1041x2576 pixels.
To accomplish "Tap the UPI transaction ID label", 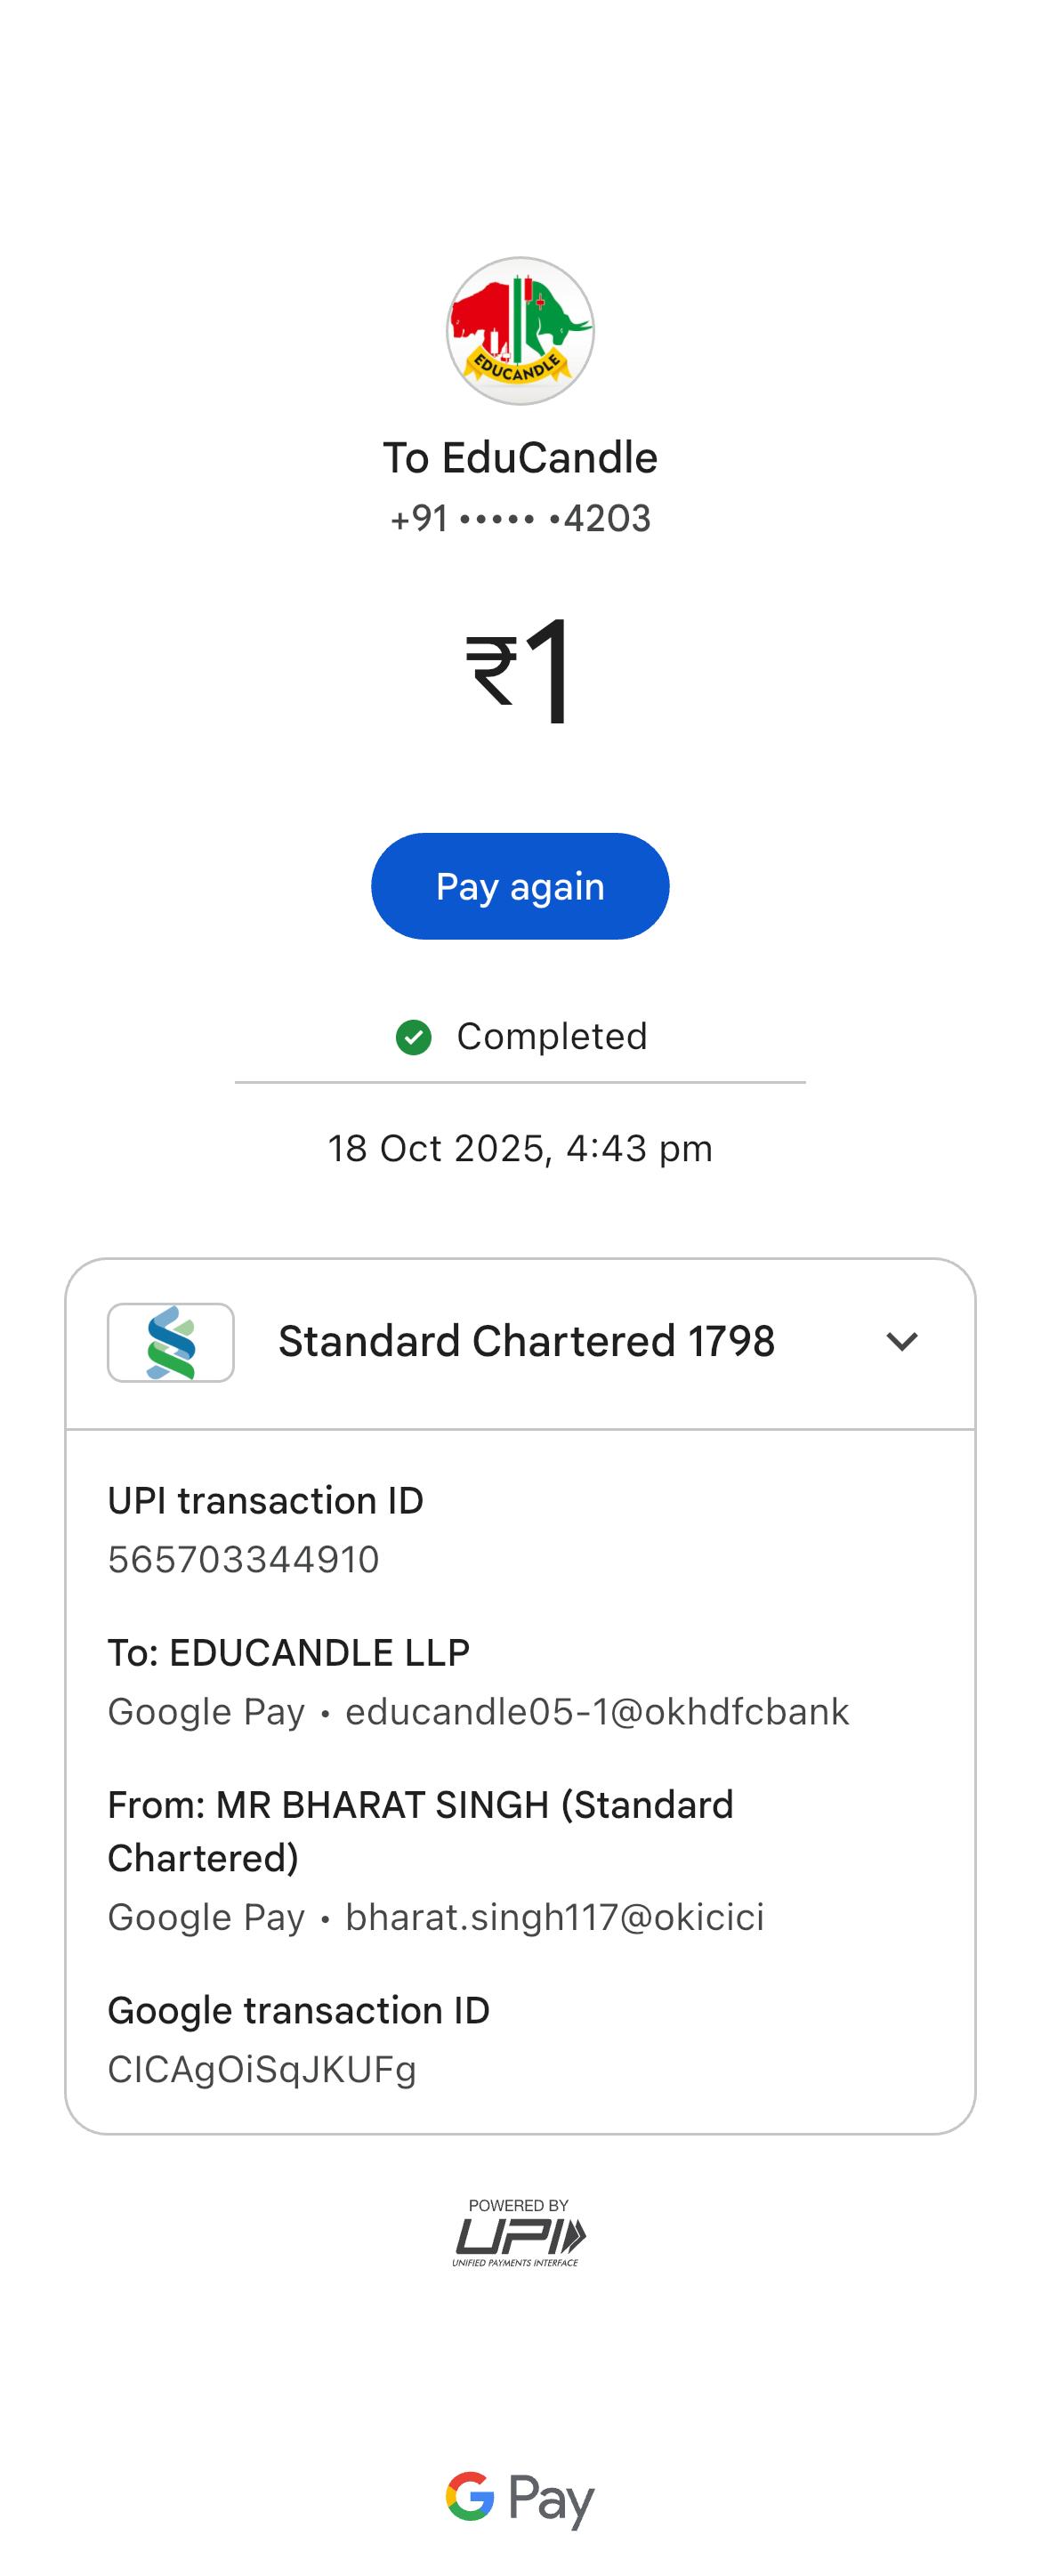I will coord(265,1501).
